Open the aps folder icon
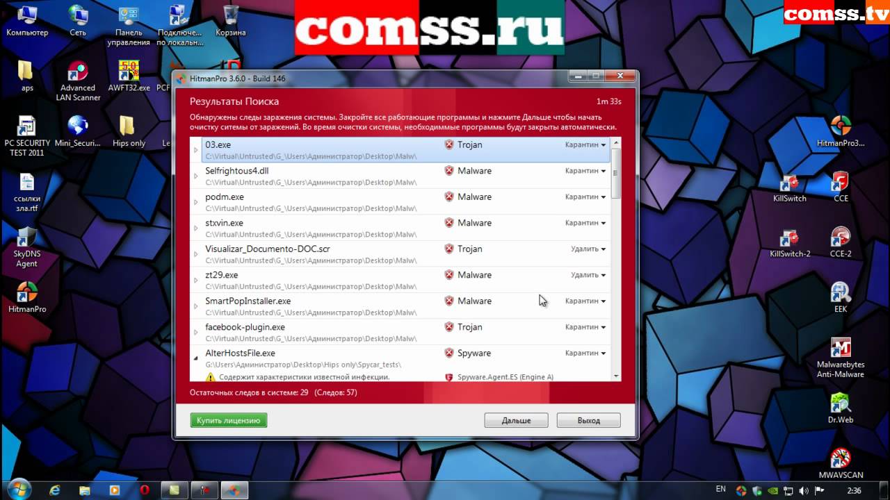The height and width of the screenshot is (500, 890). 26,76
